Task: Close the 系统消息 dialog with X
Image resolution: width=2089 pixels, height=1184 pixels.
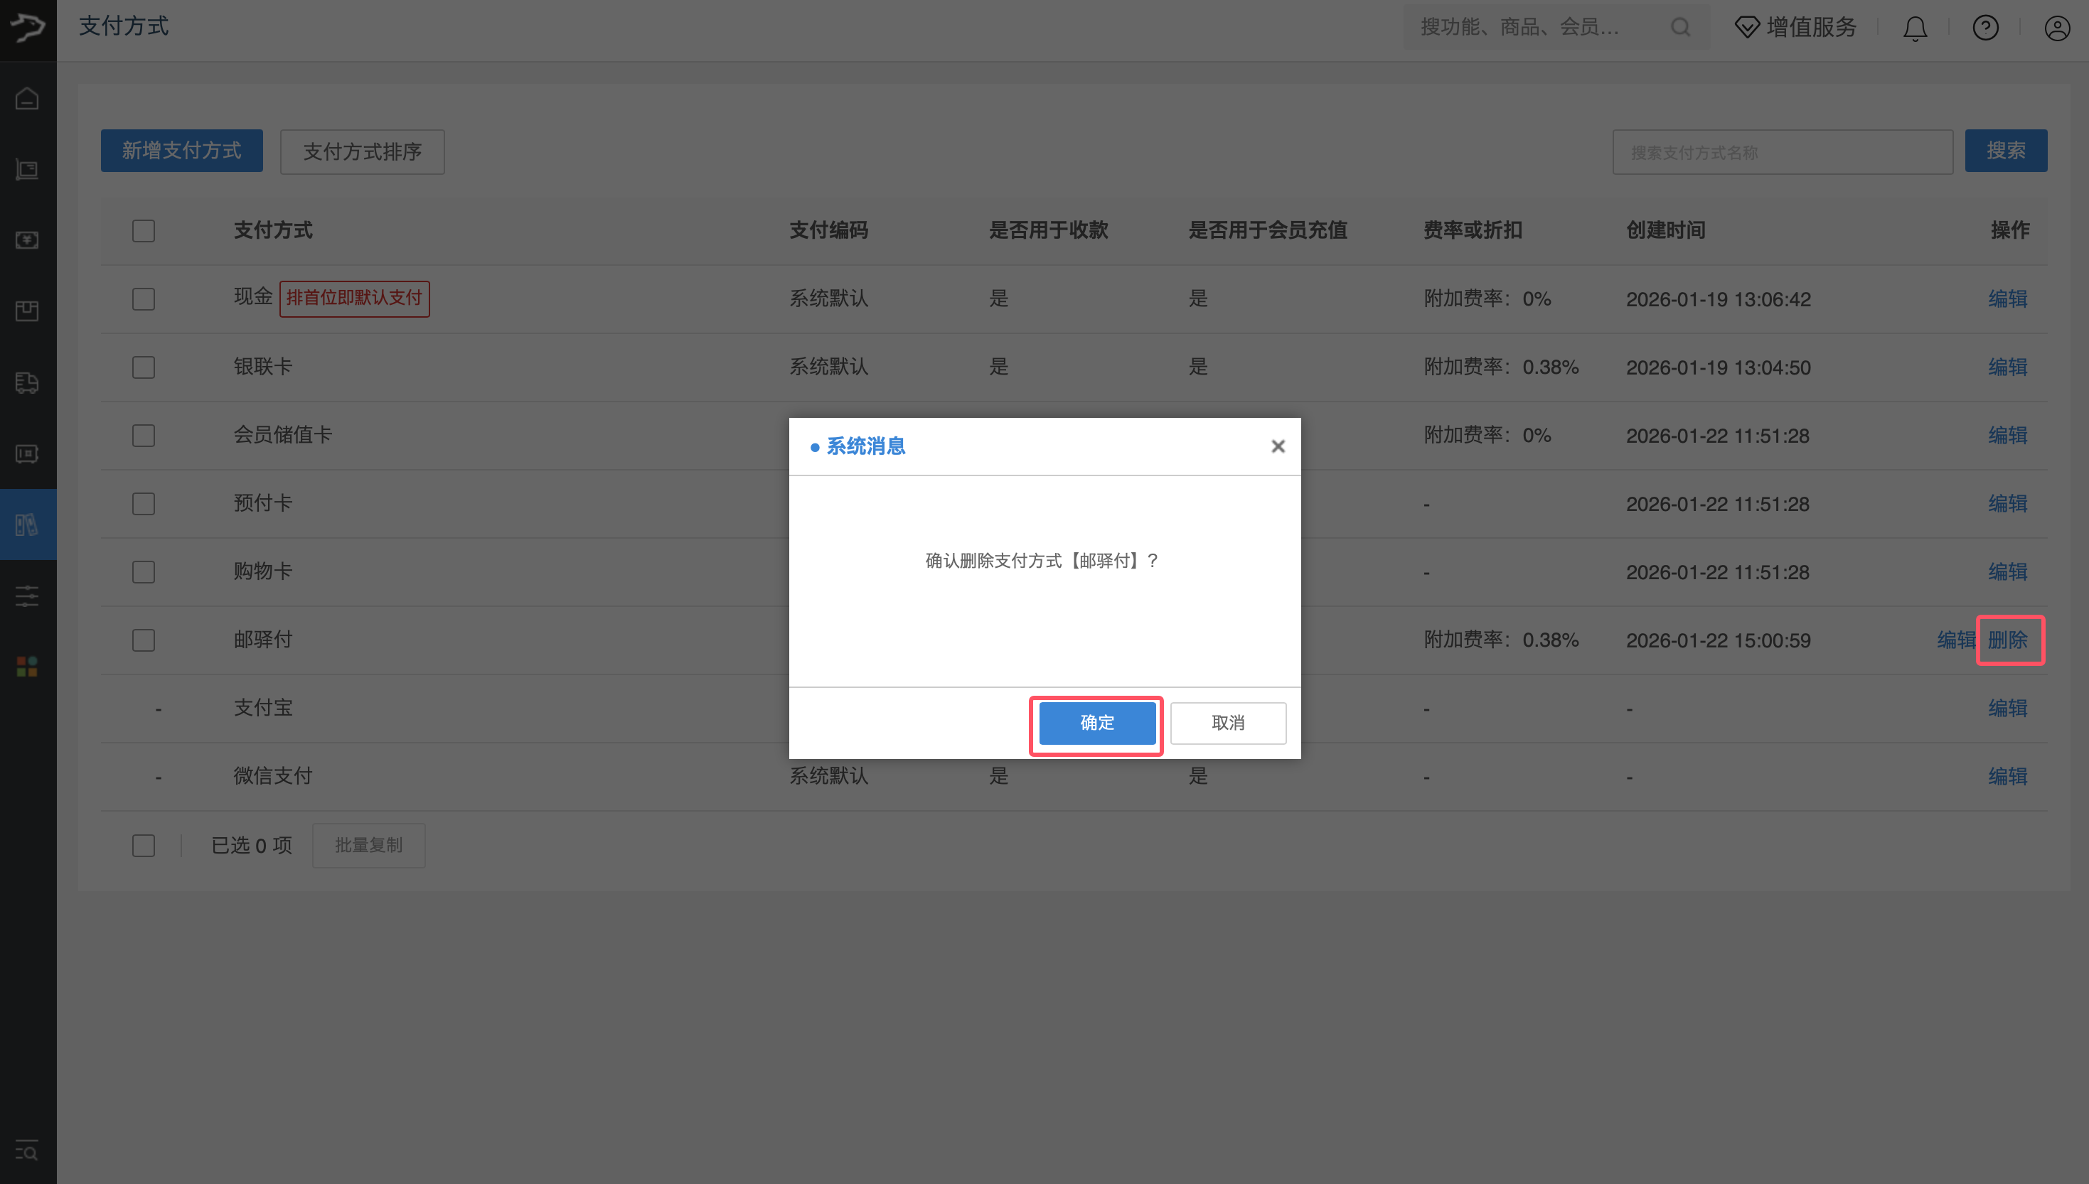Action: coord(1278,446)
